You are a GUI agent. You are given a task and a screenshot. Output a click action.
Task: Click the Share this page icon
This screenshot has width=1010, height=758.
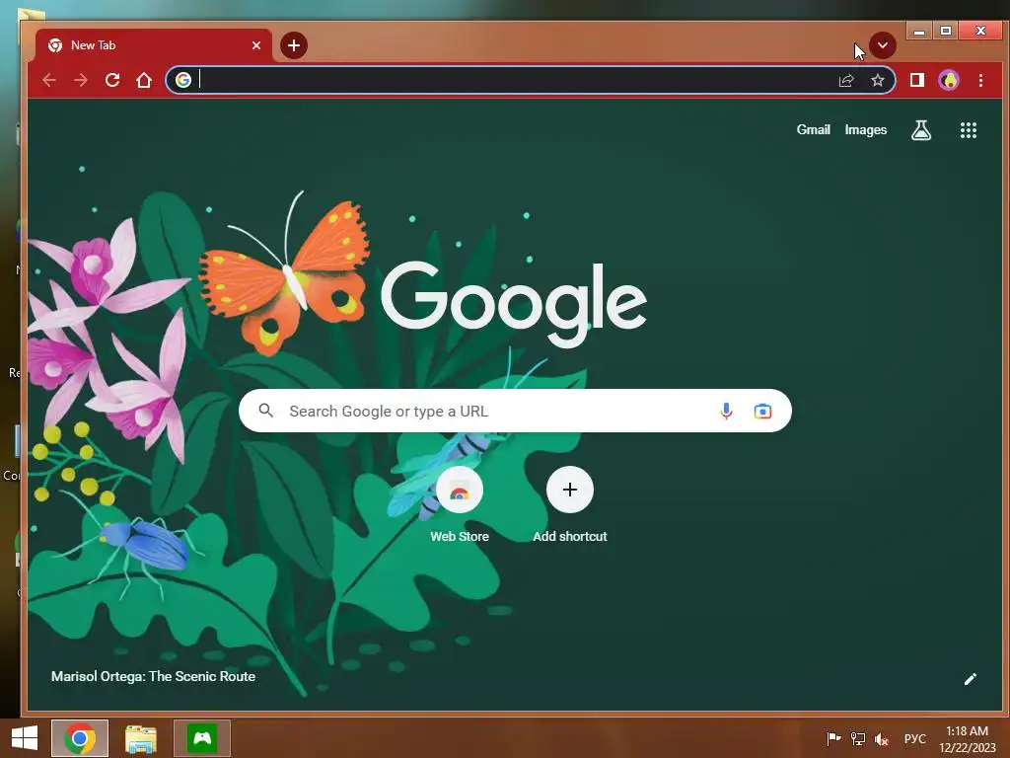click(845, 80)
